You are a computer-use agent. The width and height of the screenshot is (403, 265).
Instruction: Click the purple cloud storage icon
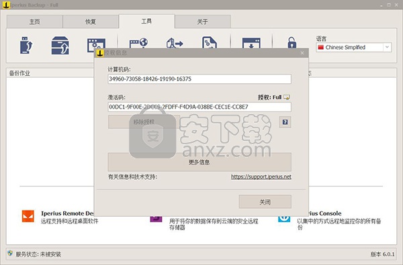click(156, 219)
